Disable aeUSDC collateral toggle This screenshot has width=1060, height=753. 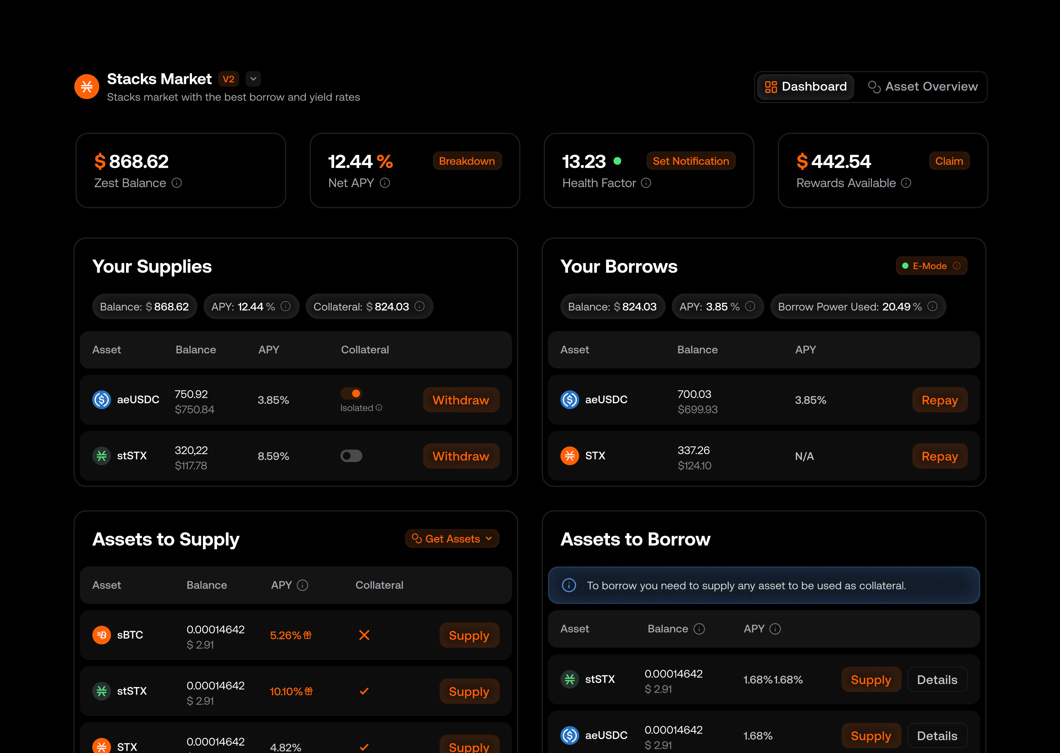(x=351, y=394)
